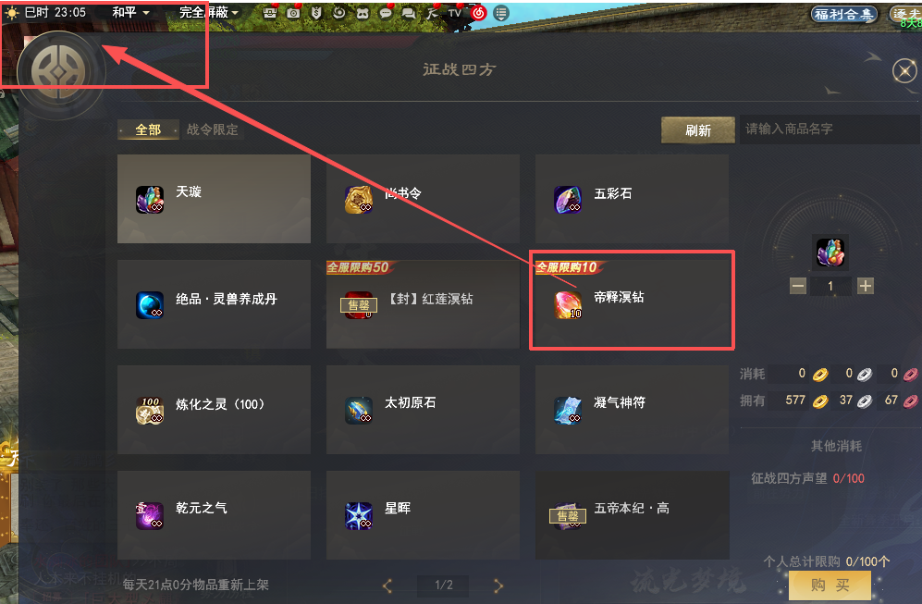Image resolution: width=922 pixels, height=604 pixels.
Task: Open the list menu icon in top bar
Action: pos(501,13)
